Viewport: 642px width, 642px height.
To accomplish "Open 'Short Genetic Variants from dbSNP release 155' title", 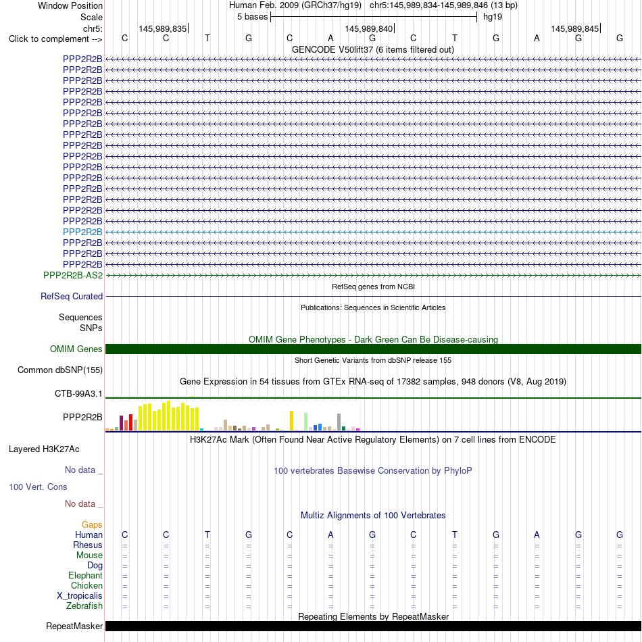I will click(372, 360).
